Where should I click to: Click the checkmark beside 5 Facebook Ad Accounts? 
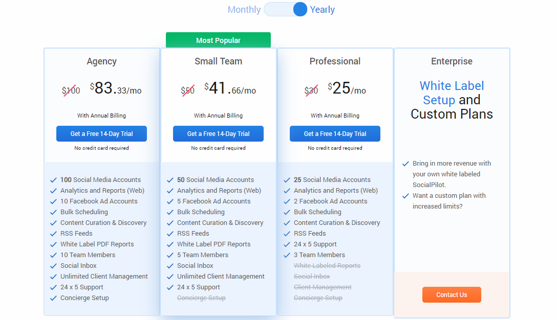click(170, 201)
